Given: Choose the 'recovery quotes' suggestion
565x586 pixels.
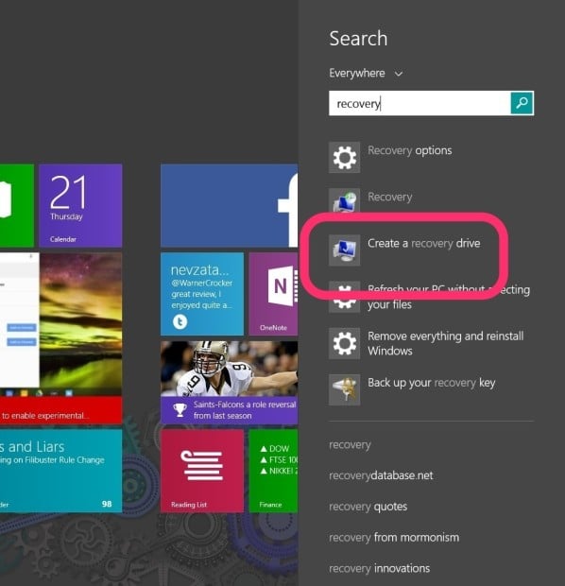Looking at the screenshot, I should [368, 507].
